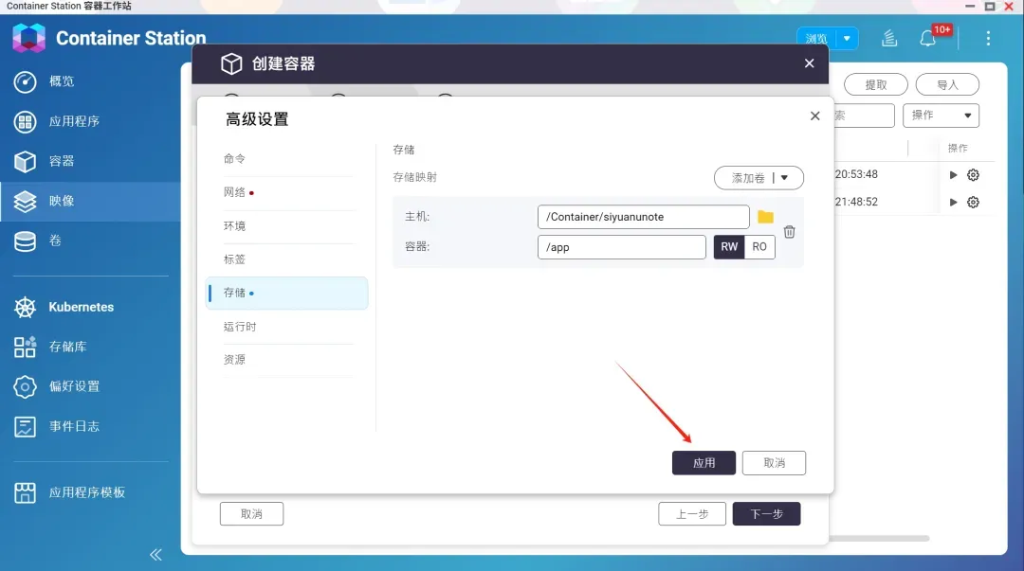Open the three-dot more options menu

[x=988, y=39]
